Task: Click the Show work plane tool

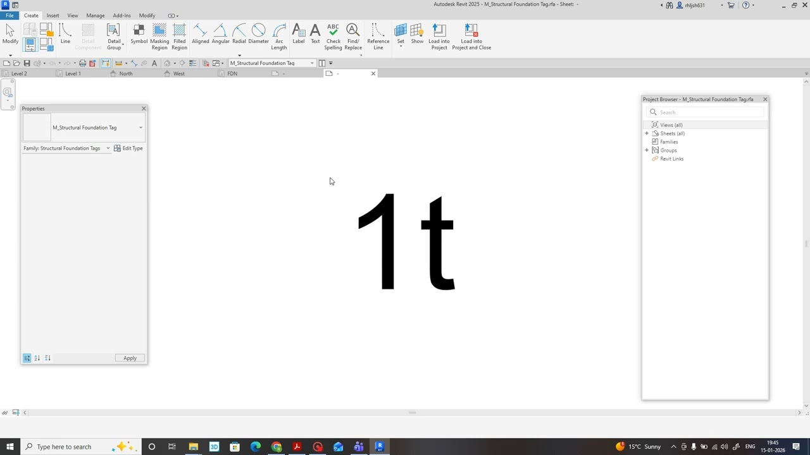Action: (417, 34)
